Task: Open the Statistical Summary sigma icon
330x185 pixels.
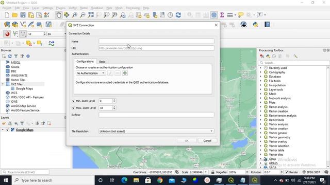Action: (x=222, y=15)
